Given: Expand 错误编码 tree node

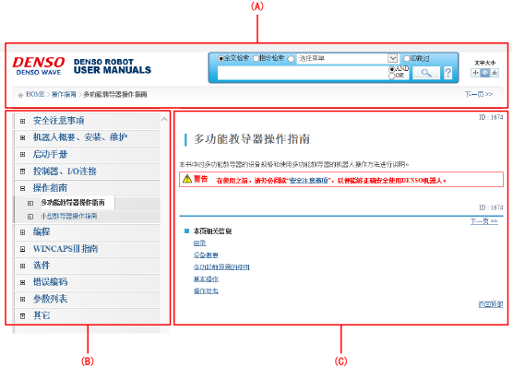Looking at the screenshot, I should coord(22,282).
